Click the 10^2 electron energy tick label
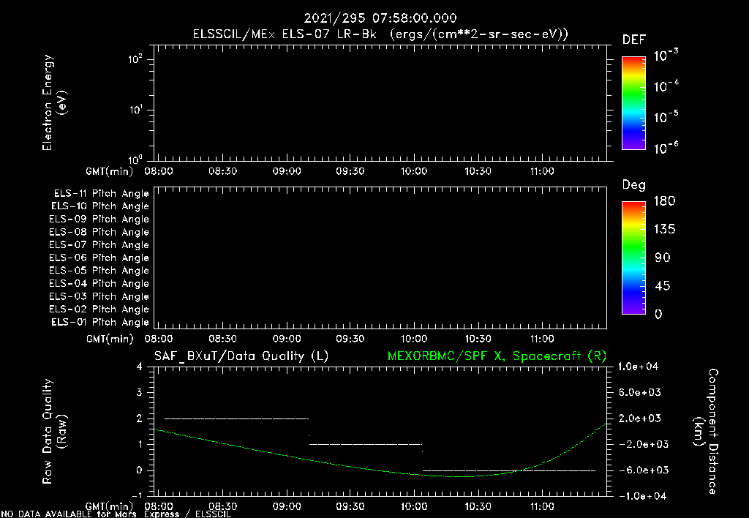This screenshot has height=518, width=749. click(135, 59)
